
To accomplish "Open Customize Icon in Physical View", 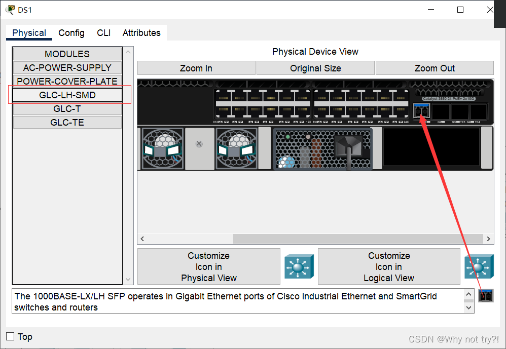I will (x=209, y=266).
